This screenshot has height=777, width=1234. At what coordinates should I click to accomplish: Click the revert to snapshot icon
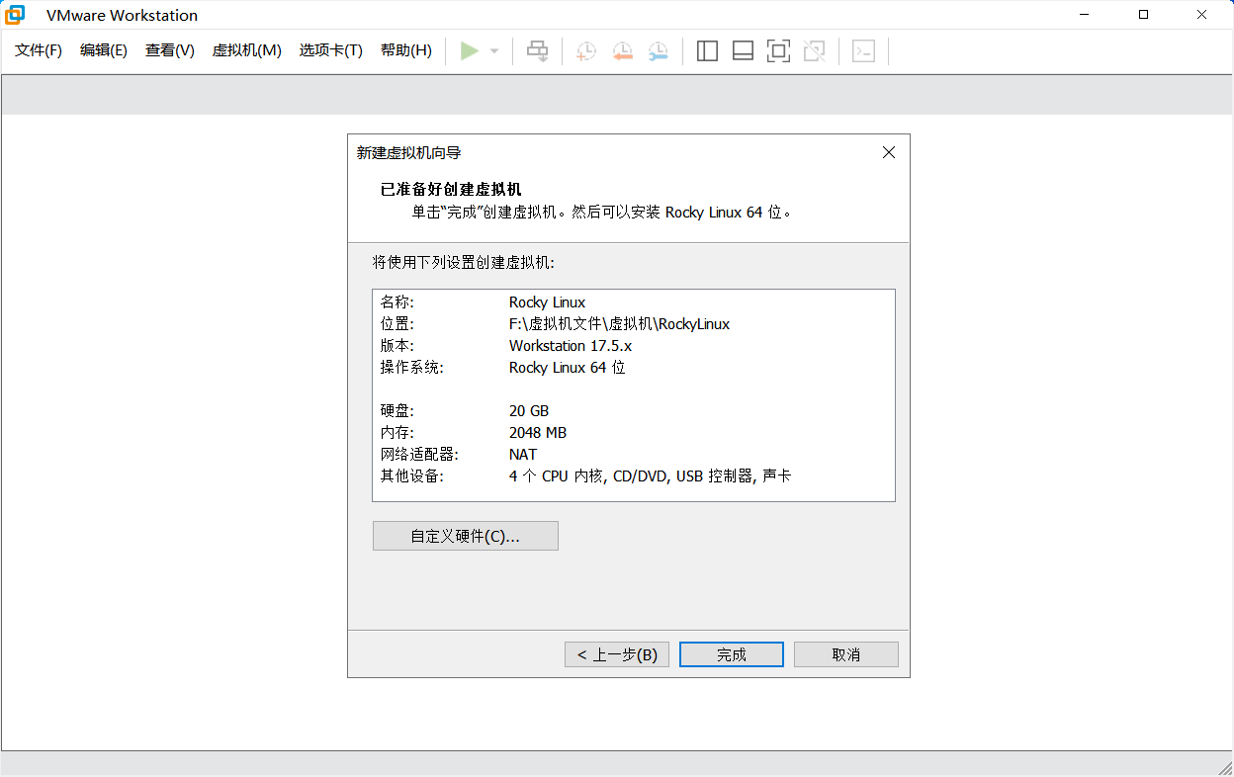(x=622, y=51)
